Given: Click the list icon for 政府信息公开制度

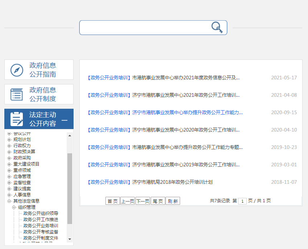Looking at the screenshot, I should click(17, 94).
